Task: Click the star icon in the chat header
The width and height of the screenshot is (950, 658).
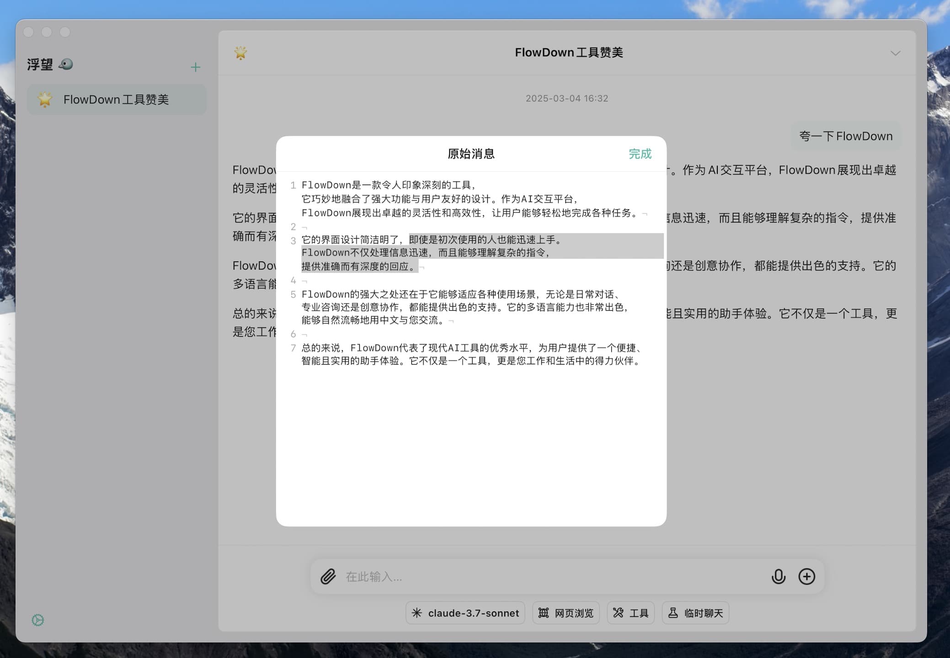Action: [x=240, y=53]
